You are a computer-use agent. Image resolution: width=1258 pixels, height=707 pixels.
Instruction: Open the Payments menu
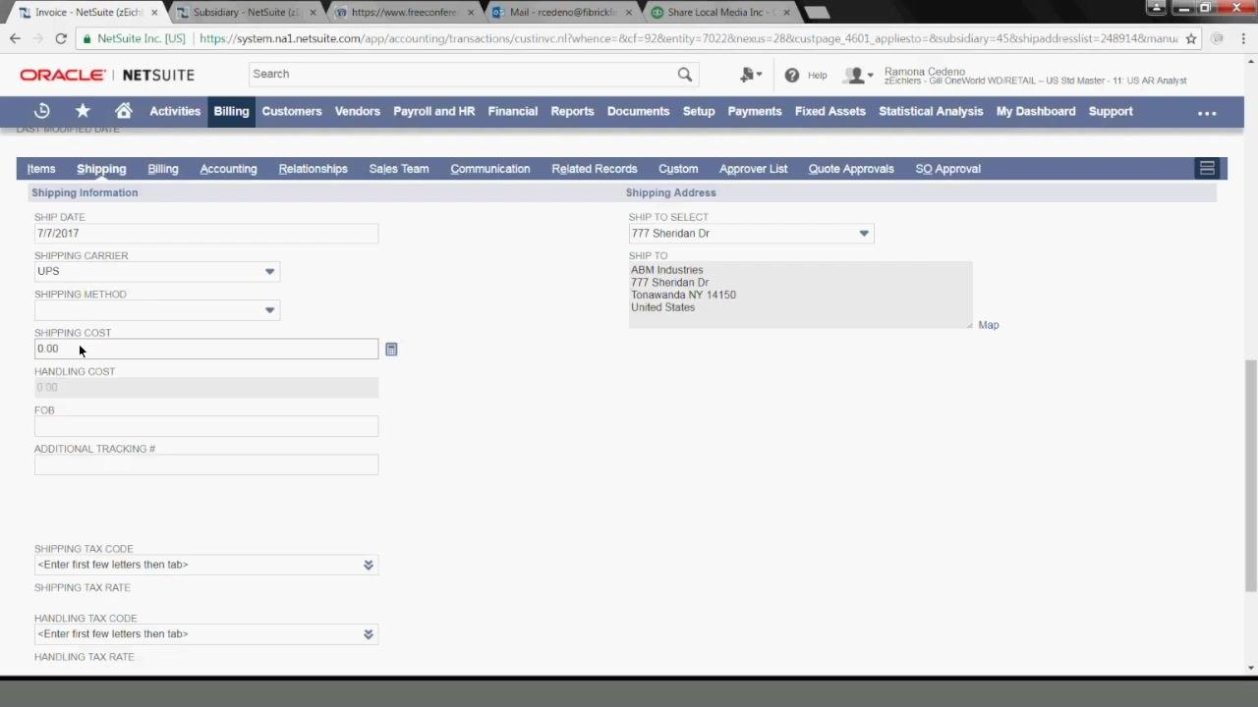[x=755, y=111]
